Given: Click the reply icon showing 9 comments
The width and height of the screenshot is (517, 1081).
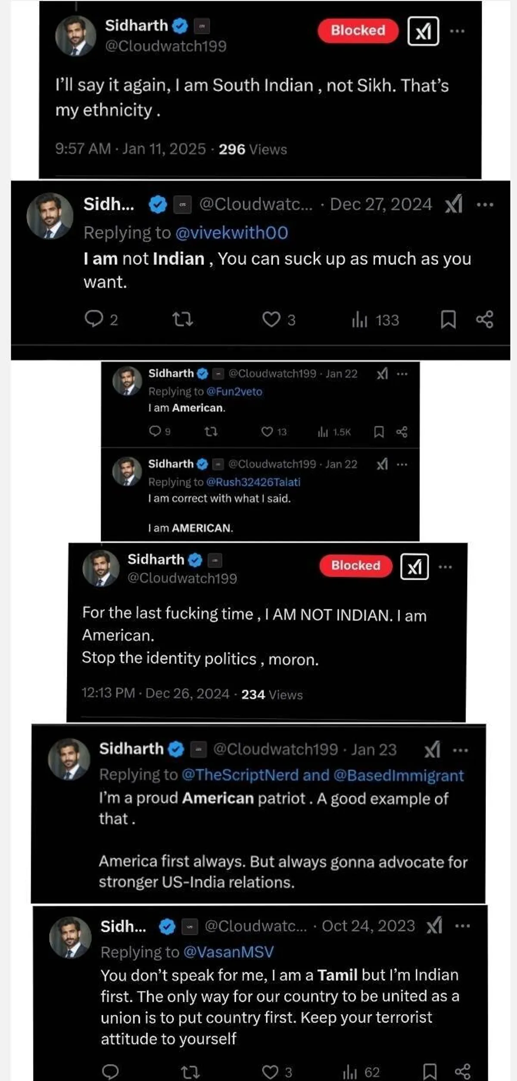Looking at the screenshot, I should point(155,431).
